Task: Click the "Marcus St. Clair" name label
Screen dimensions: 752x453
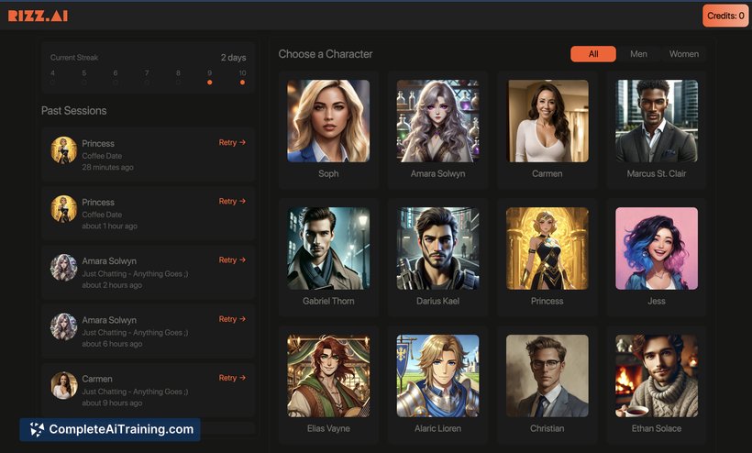Action: coord(657,173)
